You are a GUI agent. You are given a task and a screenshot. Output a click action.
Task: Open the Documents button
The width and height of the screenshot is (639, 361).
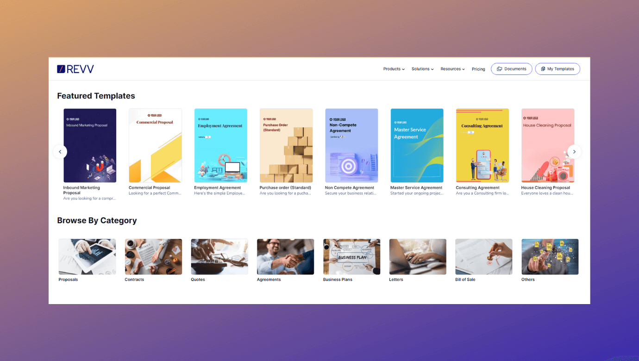tap(512, 69)
